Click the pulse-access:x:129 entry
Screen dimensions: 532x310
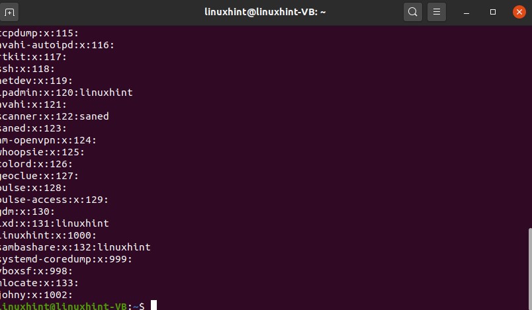tap(54, 200)
